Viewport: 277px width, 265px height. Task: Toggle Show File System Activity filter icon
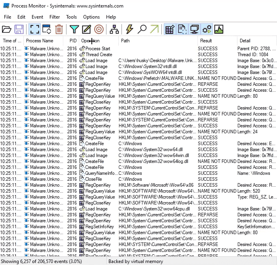pos(182,29)
